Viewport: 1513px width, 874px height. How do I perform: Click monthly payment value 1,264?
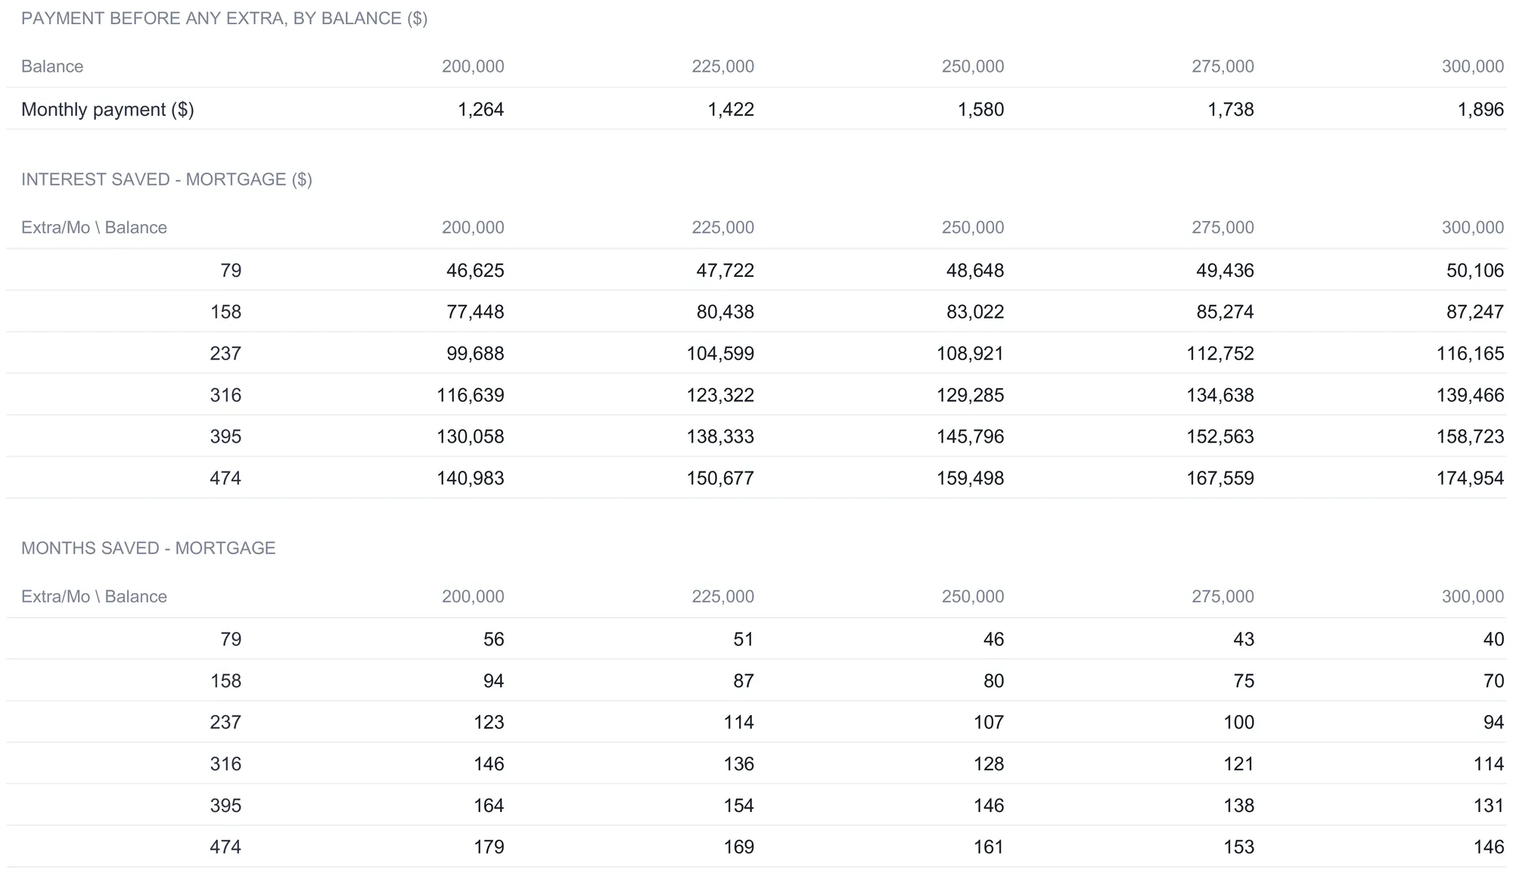point(480,109)
